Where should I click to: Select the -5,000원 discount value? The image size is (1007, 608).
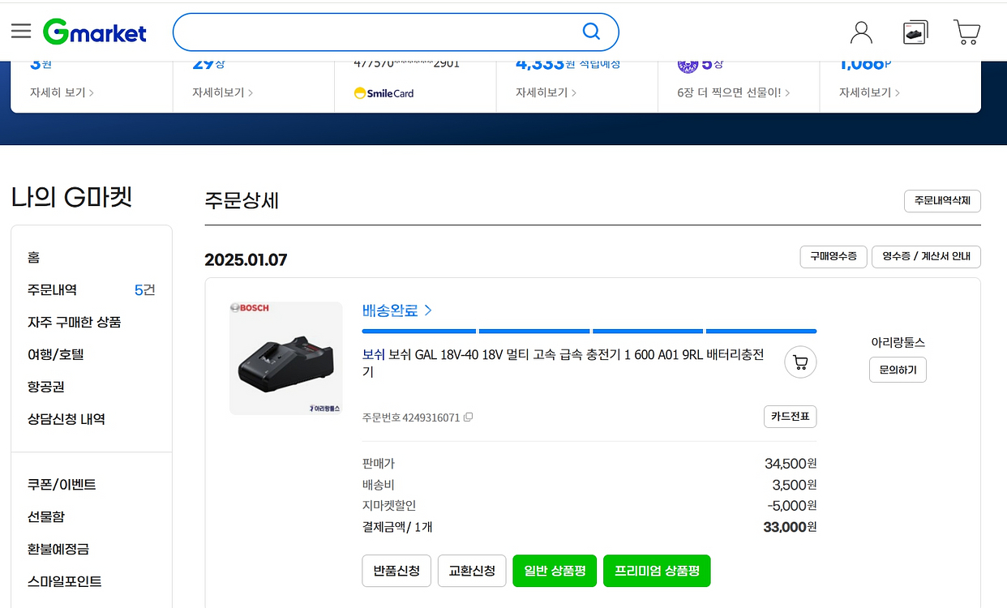click(x=791, y=506)
